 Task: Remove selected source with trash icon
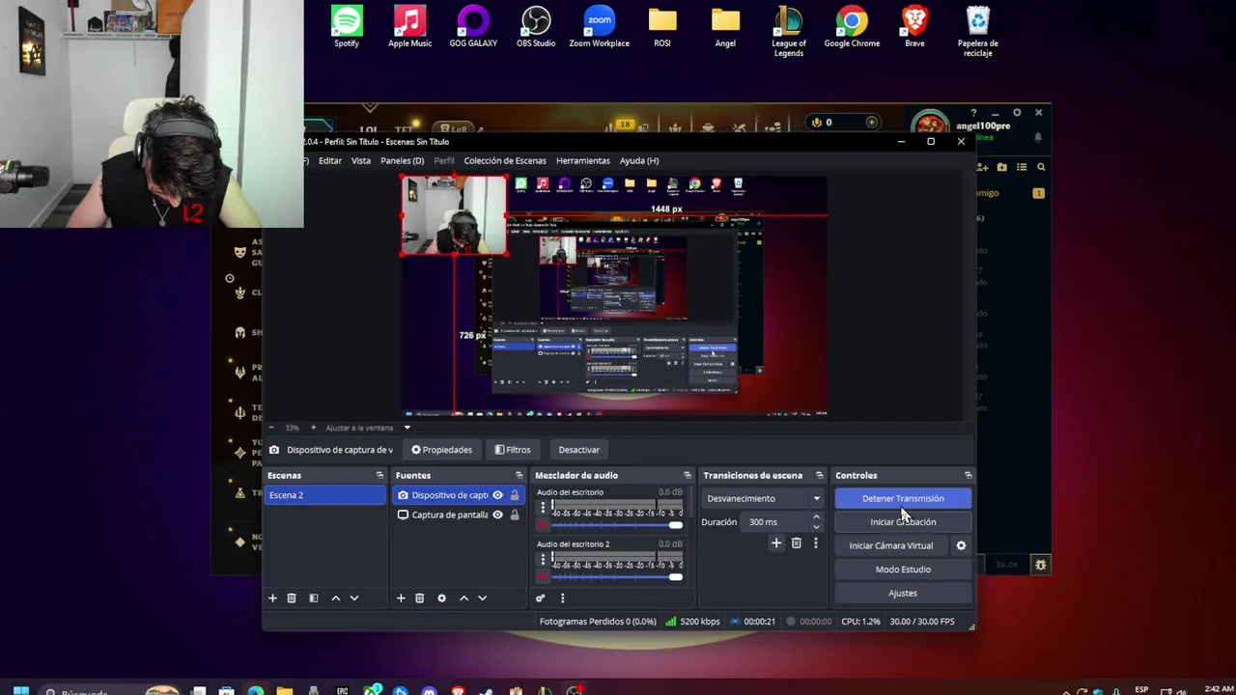419,598
